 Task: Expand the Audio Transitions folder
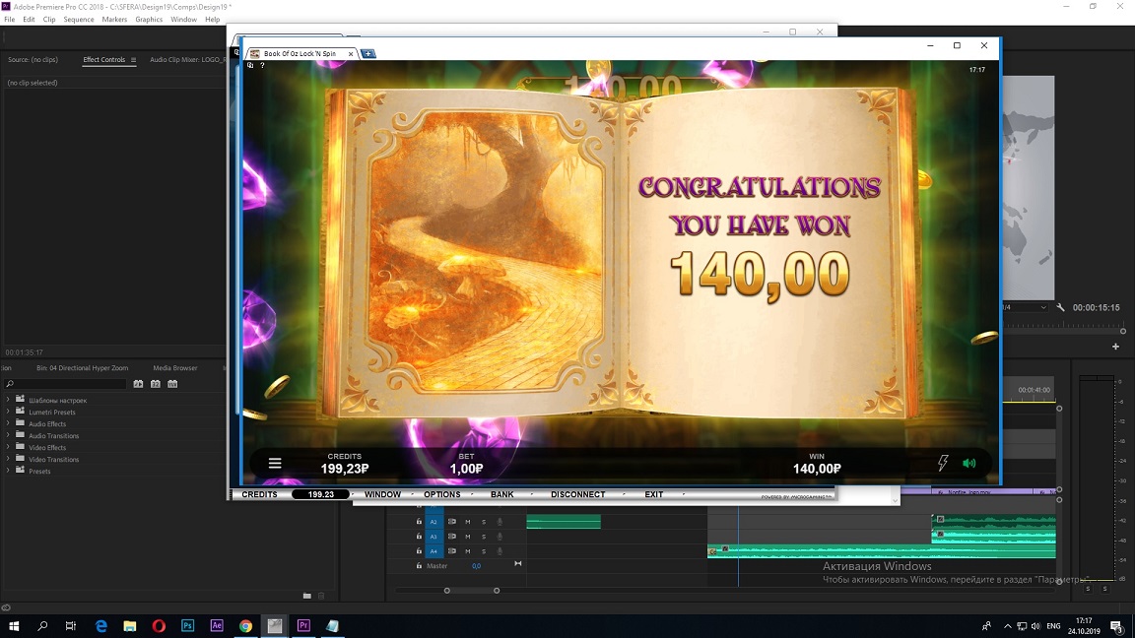coord(8,436)
